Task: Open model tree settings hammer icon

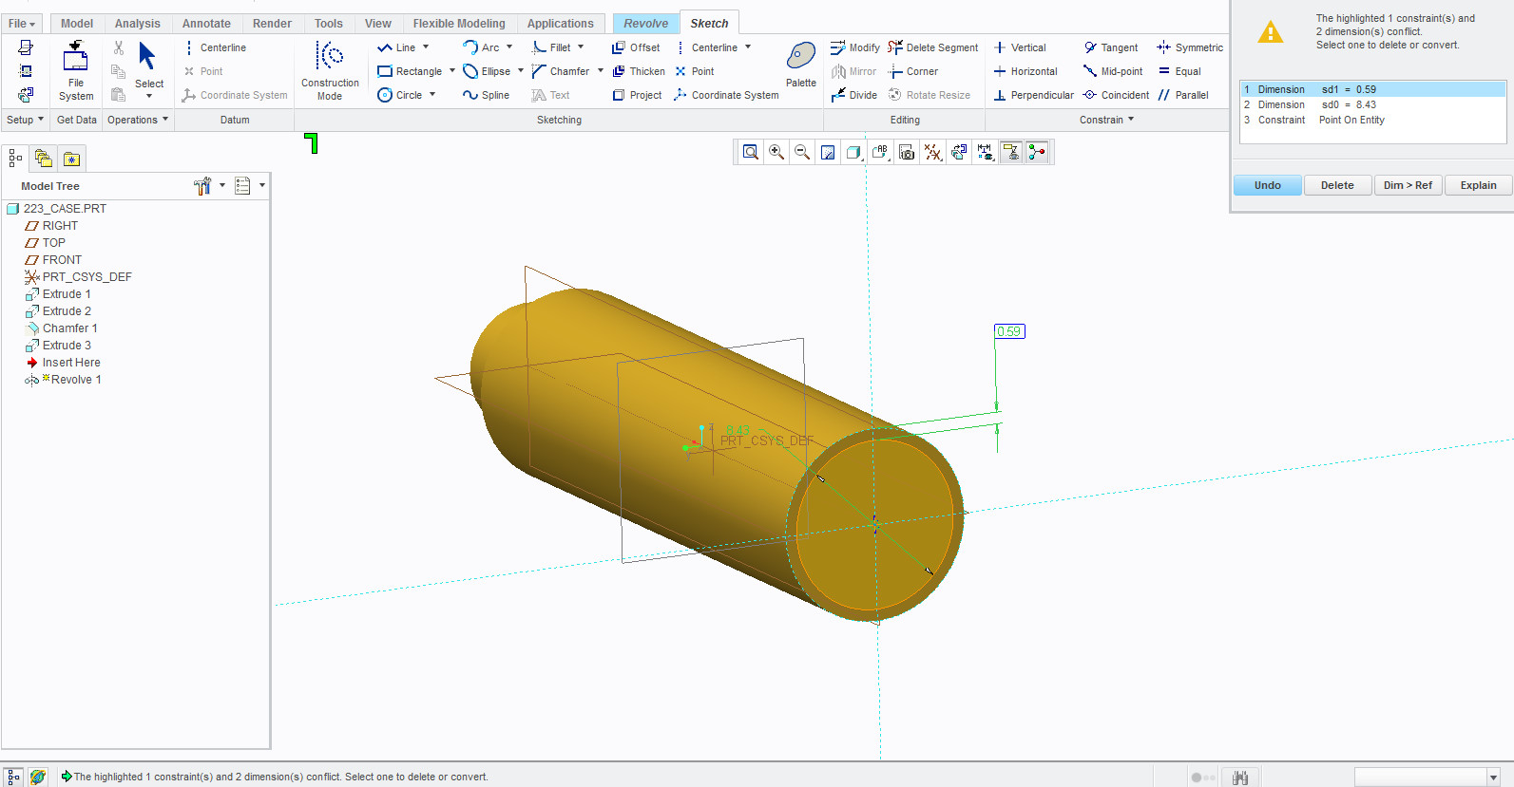Action: pyautogui.click(x=202, y=186)
